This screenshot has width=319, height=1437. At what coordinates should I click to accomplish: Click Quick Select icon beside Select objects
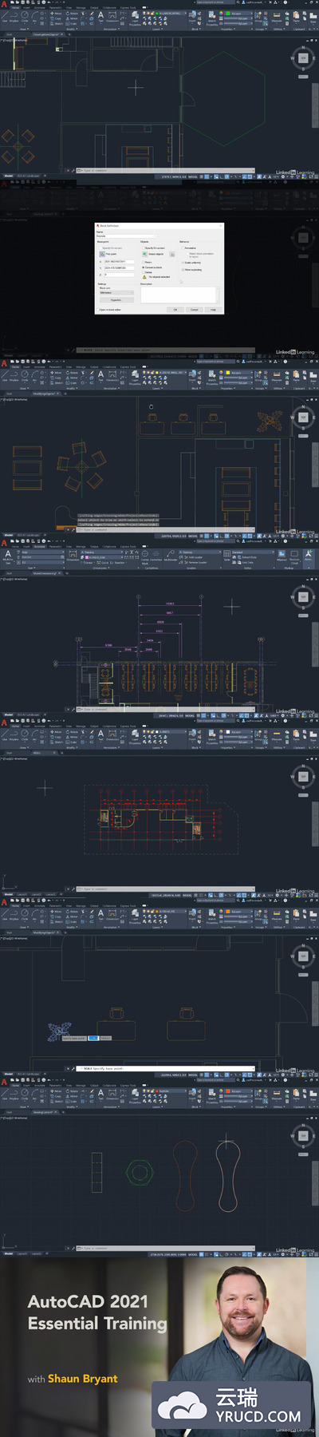(x=172, y=254)
